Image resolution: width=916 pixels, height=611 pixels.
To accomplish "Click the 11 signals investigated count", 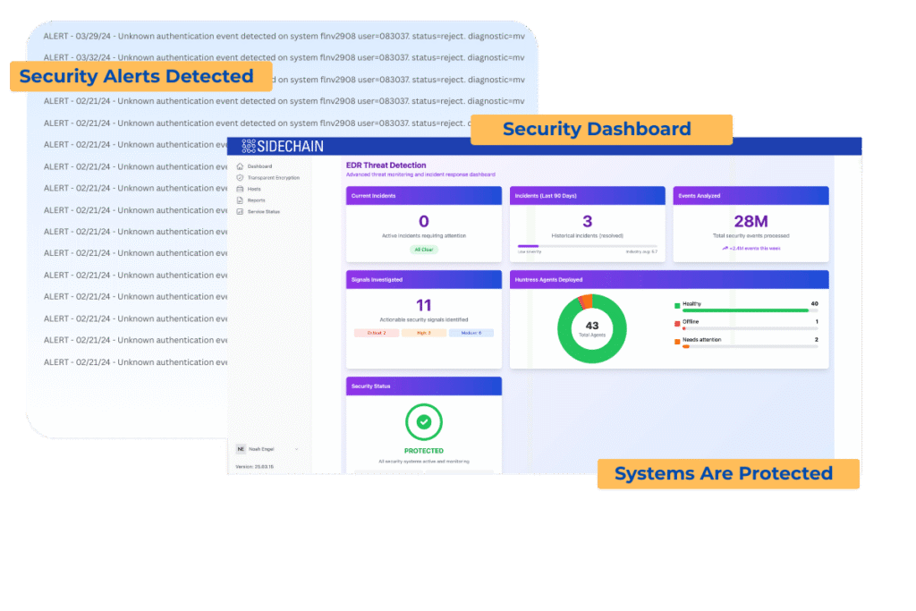I will 423,305.
